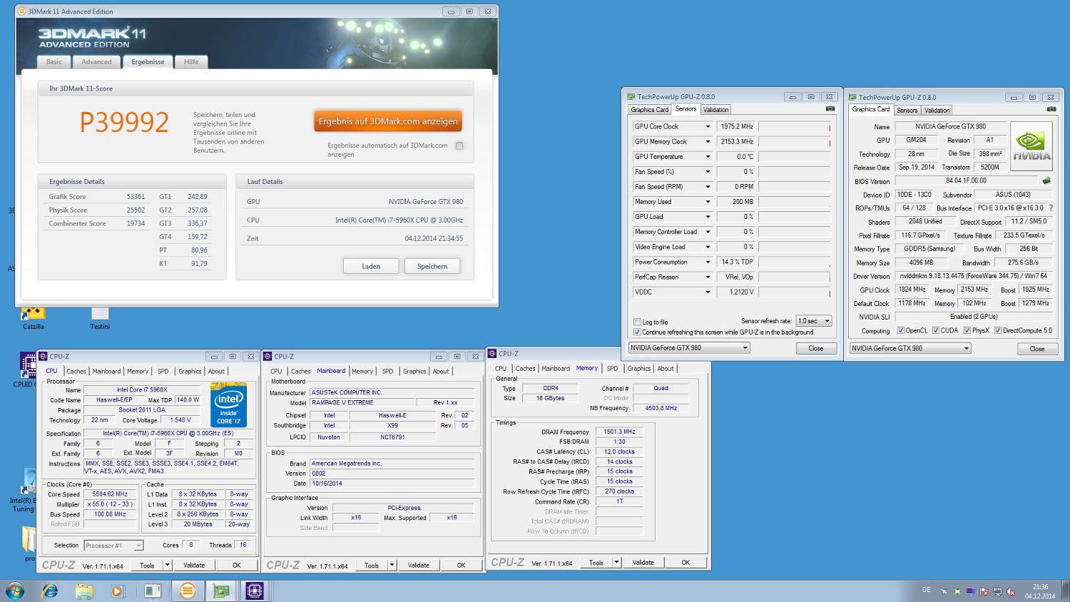Click camera icon in GPU-Z Graphics Card window
1070x602 pixels.
point(1051,109)
